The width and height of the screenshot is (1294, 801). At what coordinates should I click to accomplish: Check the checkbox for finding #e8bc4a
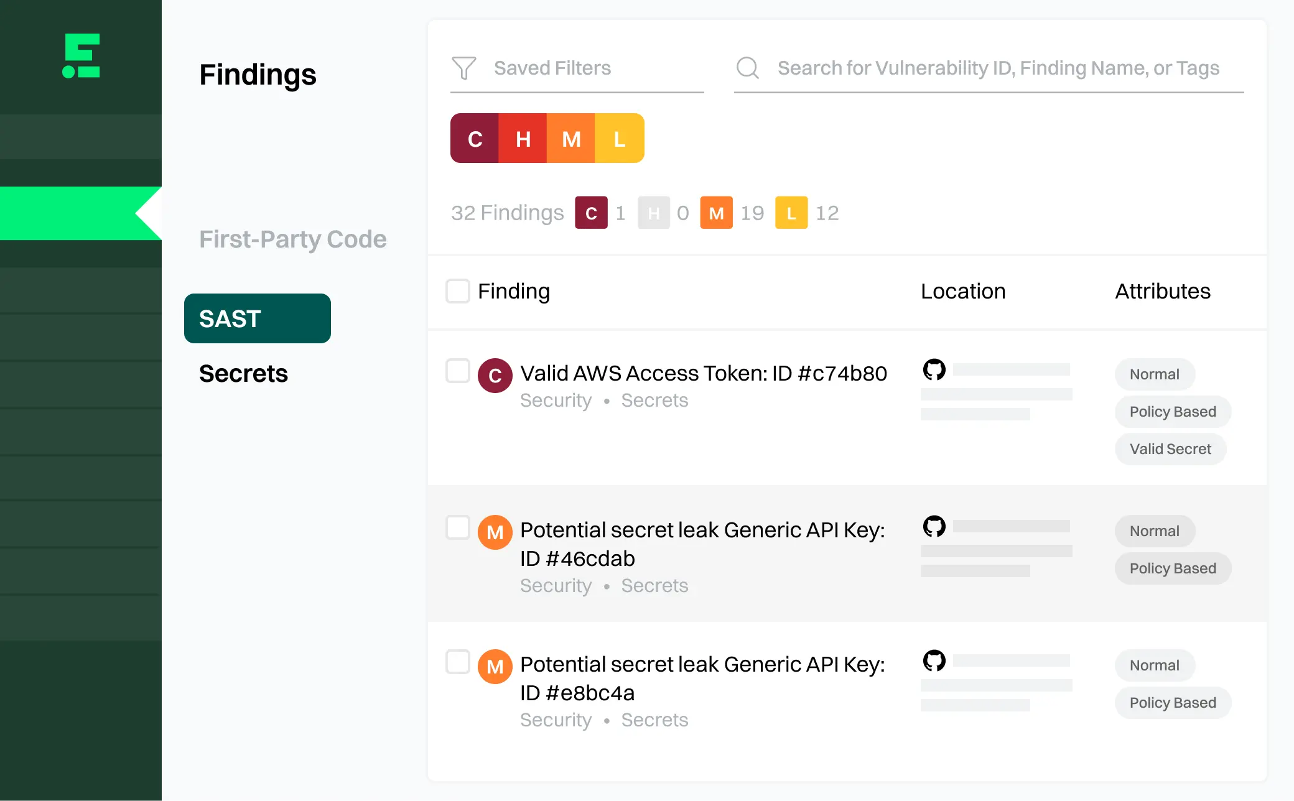pos(457,663)
